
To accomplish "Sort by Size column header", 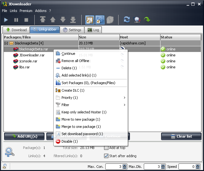I will 99,37.
